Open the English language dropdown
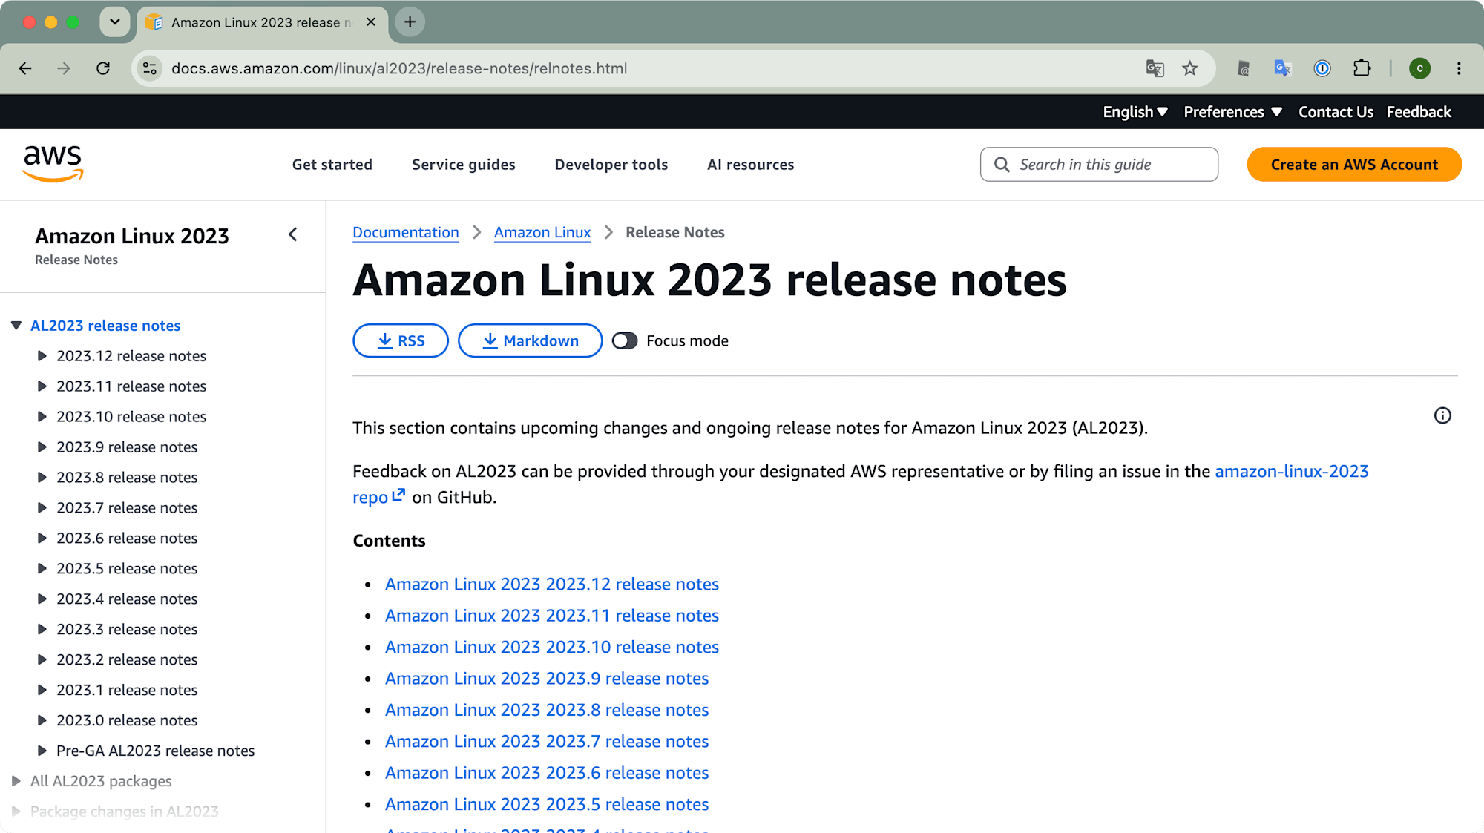1484x833 pixels. tap(1135, 112)
